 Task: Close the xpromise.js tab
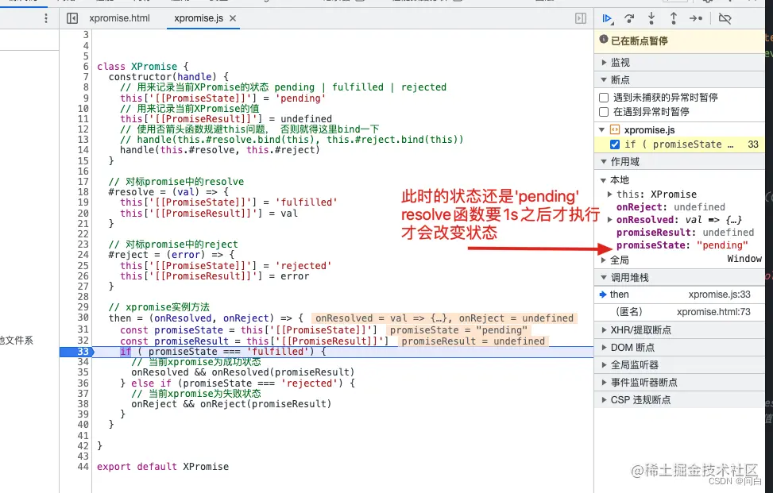(233, 18)
